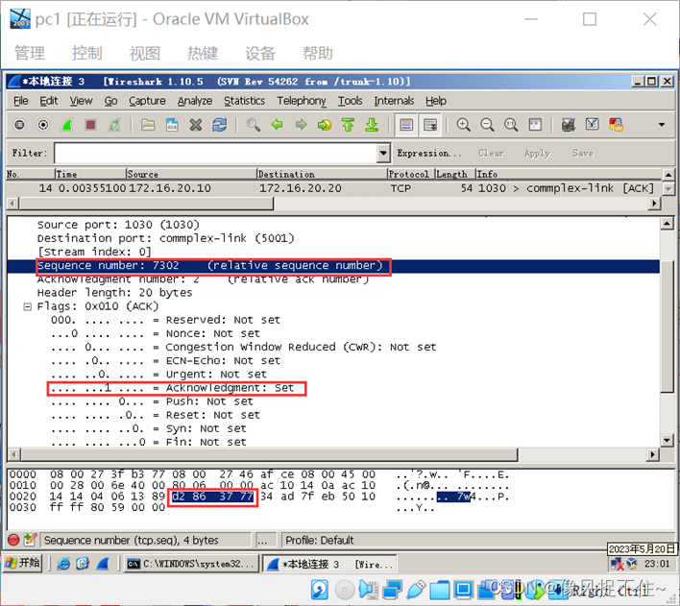Screen dimensions: 680x606
Task: Toggle packet list colorization
Action: pos(406,125)
